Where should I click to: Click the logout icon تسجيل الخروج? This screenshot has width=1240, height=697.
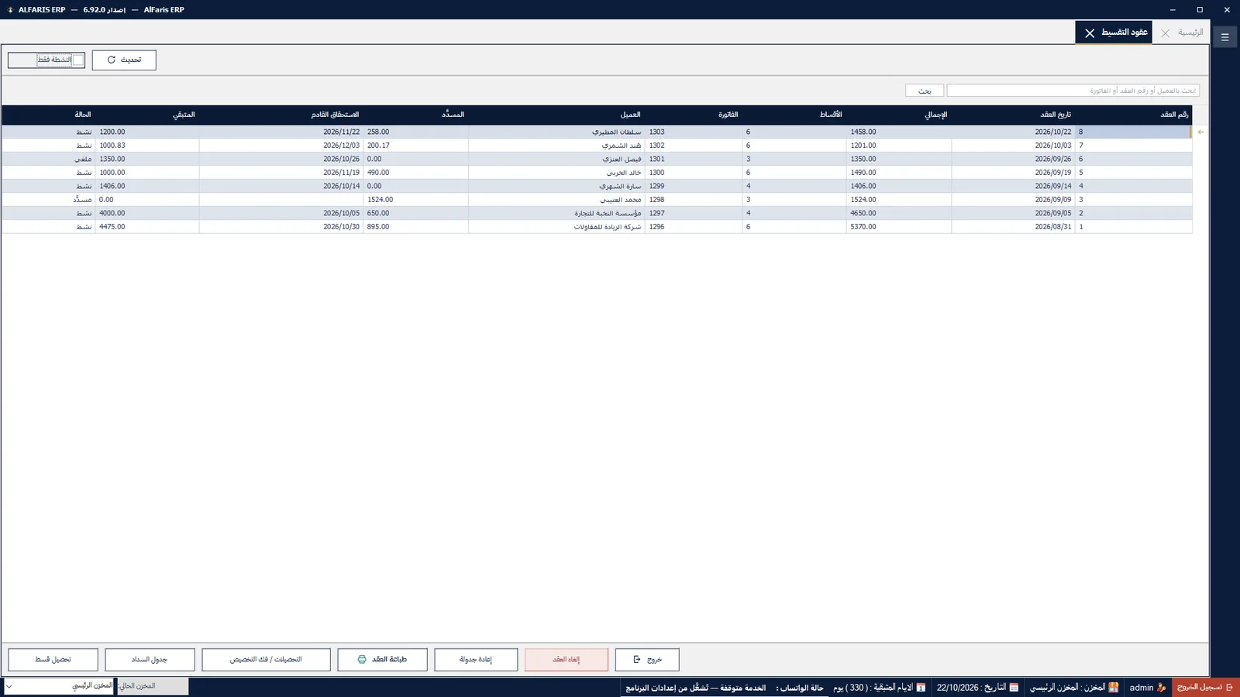1229,688
